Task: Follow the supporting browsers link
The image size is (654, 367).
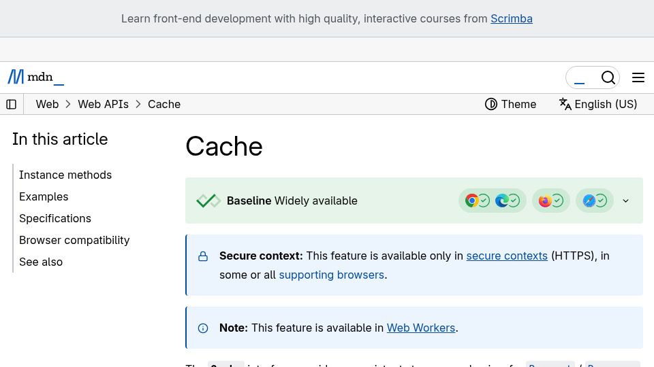Action: pyautogui.click(x=331, y=275)
